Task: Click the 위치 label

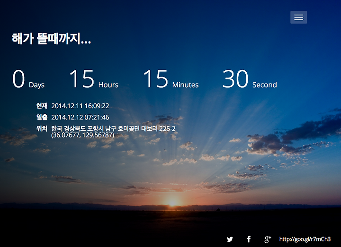Action: [x=42, y=128]
